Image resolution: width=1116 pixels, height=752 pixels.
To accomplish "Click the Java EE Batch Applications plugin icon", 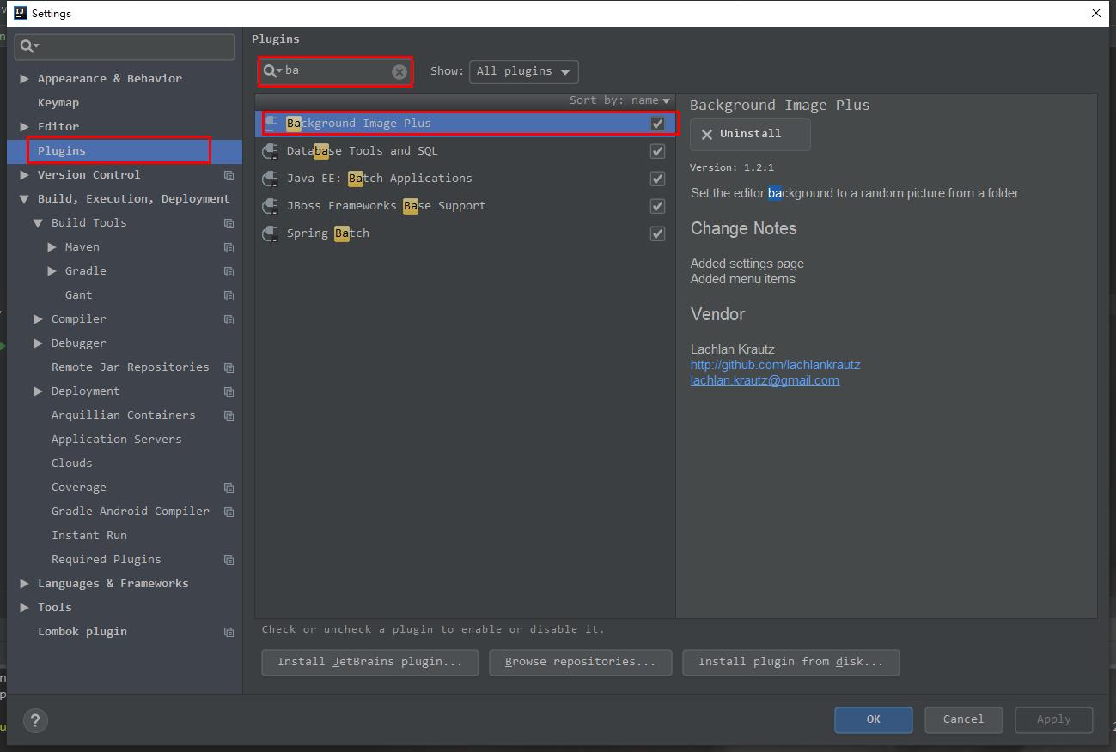I will point(271,179).
